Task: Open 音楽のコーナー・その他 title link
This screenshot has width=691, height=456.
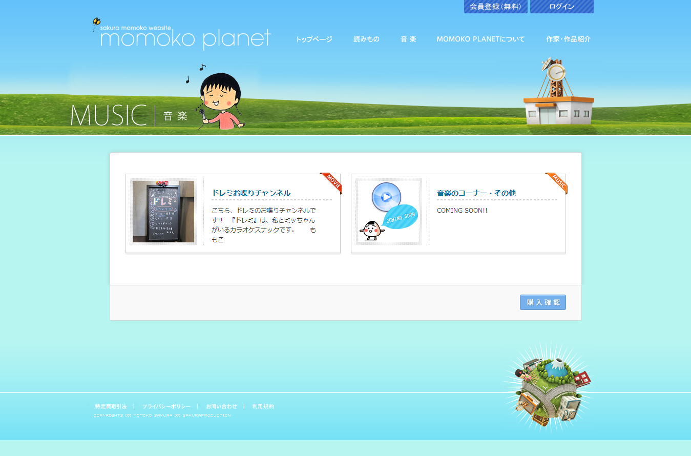Action: pyautogui.click(x=476, y=193)
